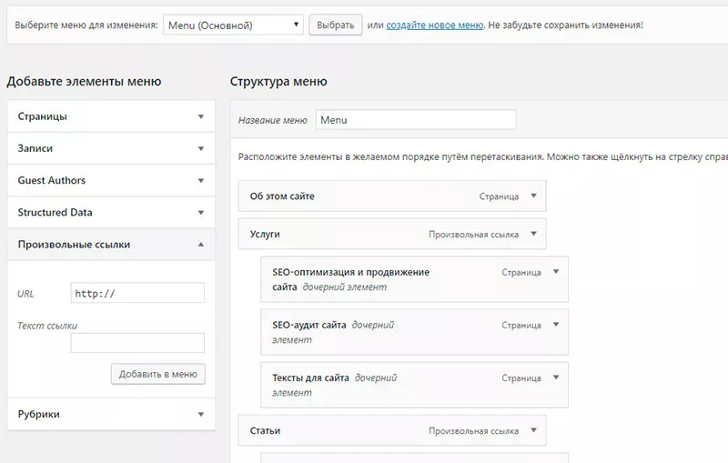Expand the Об этом сайте item arrow
728x463 pixels.
point(533,196)
